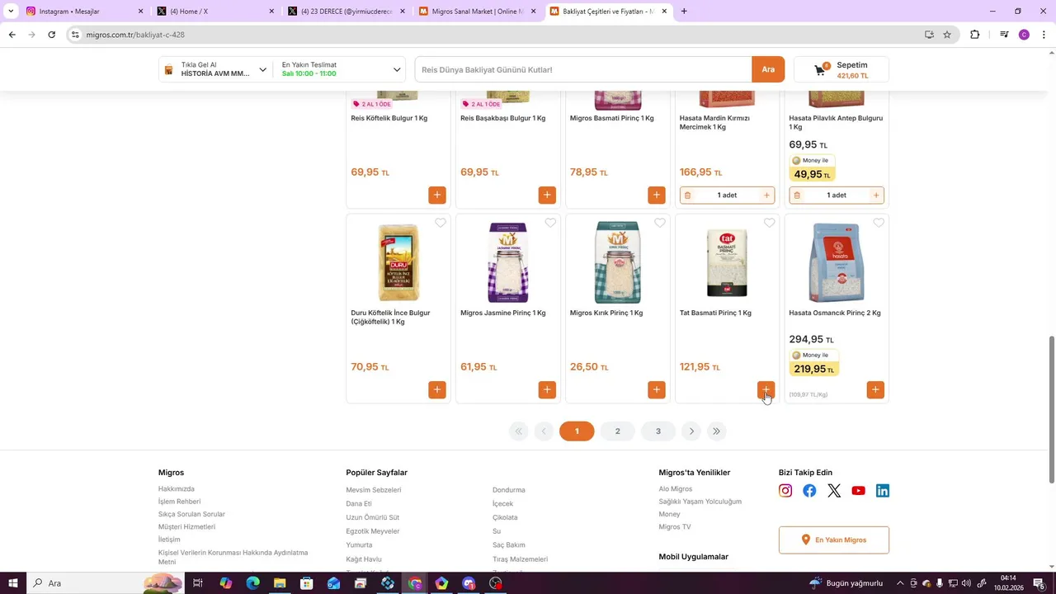Image resolution: width=1056 pixels, height=594 pixels.
Task: Open Mevsim Sebzeleri link
Action: [374, 490]
